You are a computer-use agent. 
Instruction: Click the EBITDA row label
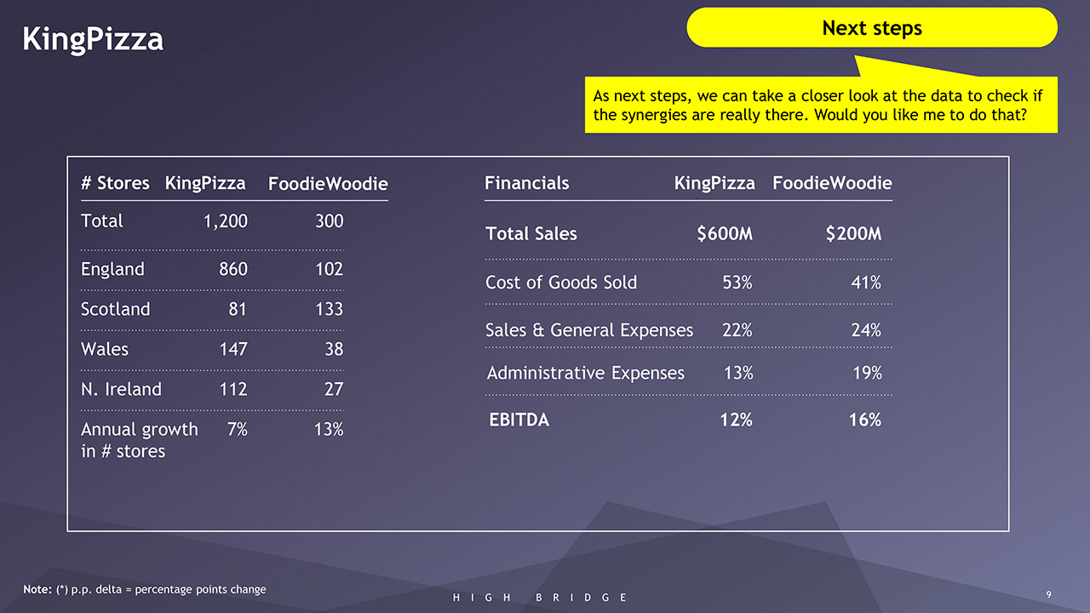tap(519, 420)
